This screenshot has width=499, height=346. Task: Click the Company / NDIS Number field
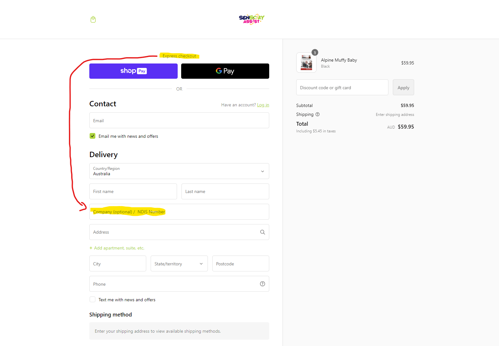pyautogui.click(x=179, y=212)
